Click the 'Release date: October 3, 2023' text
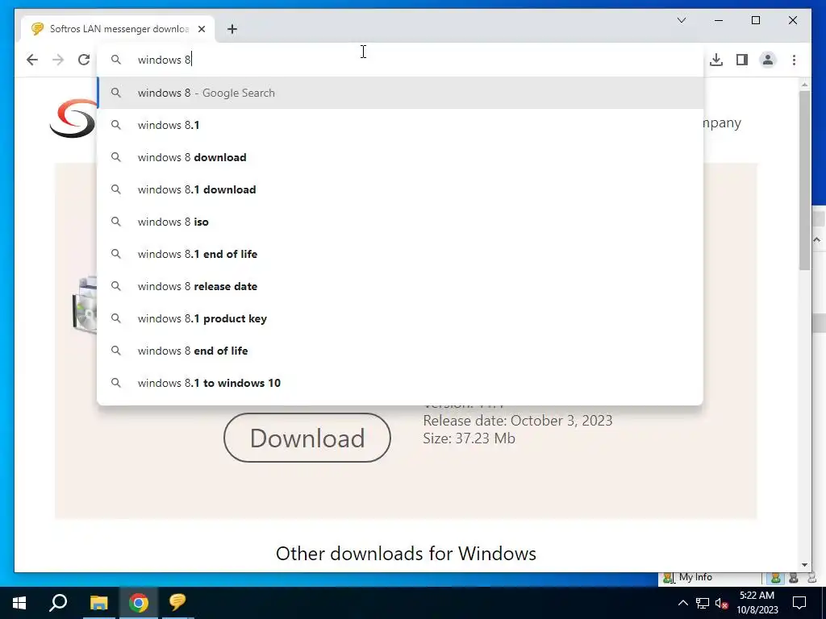Screen dimensions: 826x619 point(517,421)
